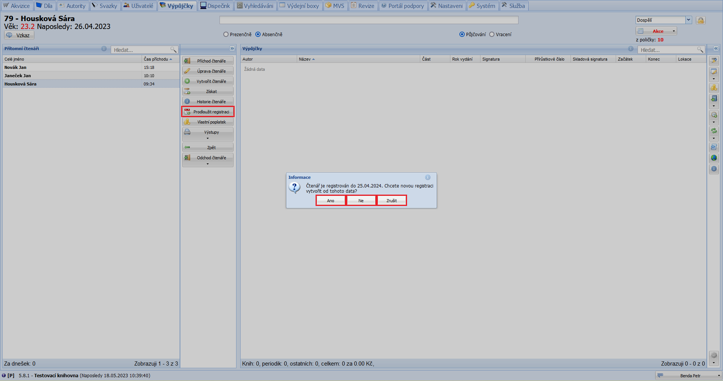Viewport: 723px width, 381px height.
Task: Click Ne in the Informace dialog
Action: [361, 201]
